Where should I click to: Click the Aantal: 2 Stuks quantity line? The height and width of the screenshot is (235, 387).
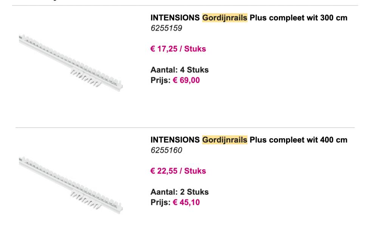pos(180,192)
